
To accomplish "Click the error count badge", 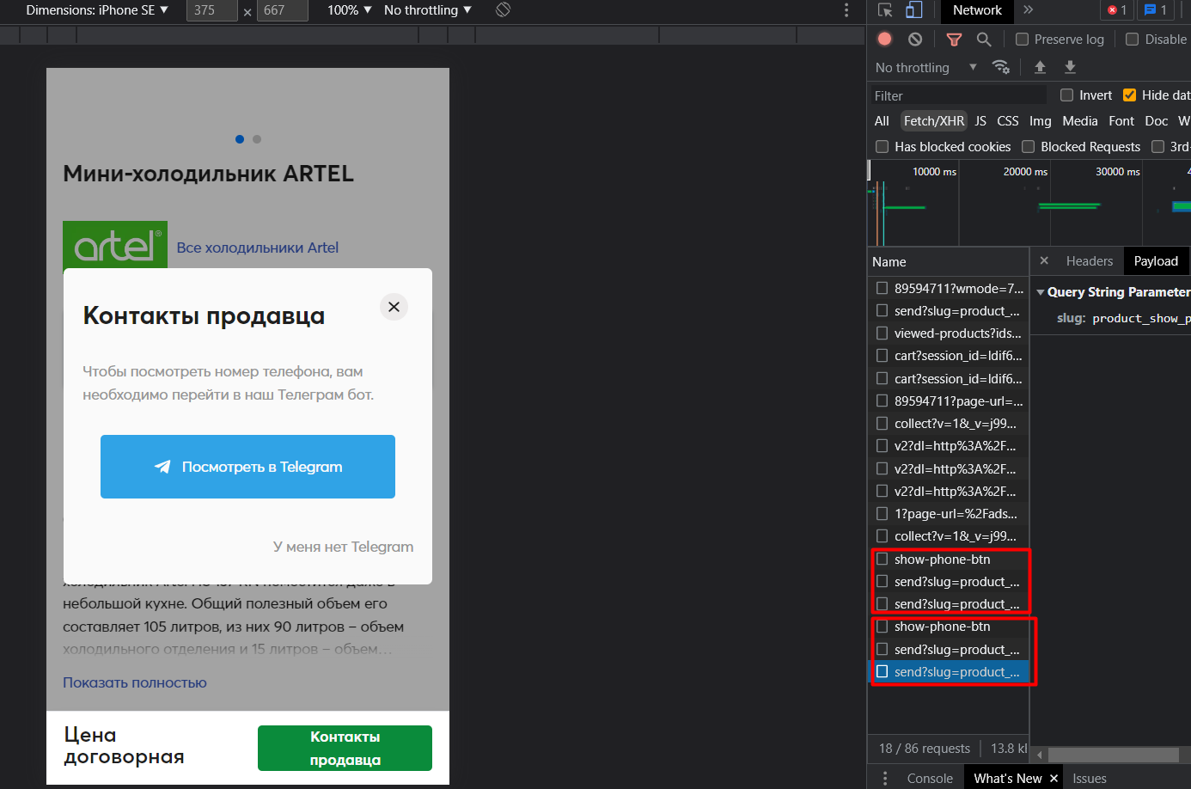I will (x=1117, y=10).
